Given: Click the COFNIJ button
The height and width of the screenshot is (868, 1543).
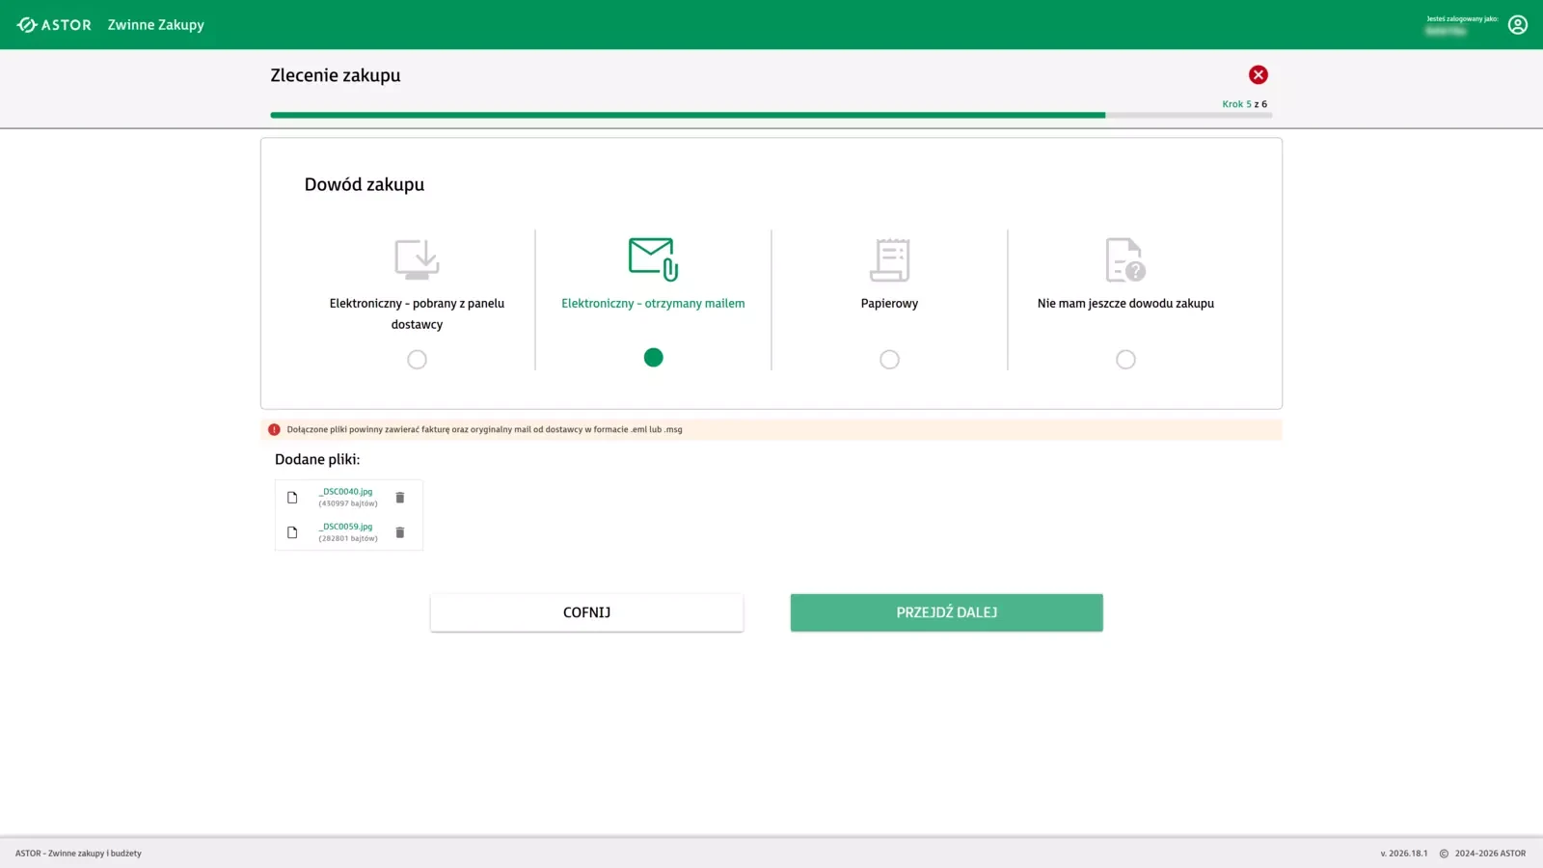Looking at the screenshot, I should [x=586, y=611].
